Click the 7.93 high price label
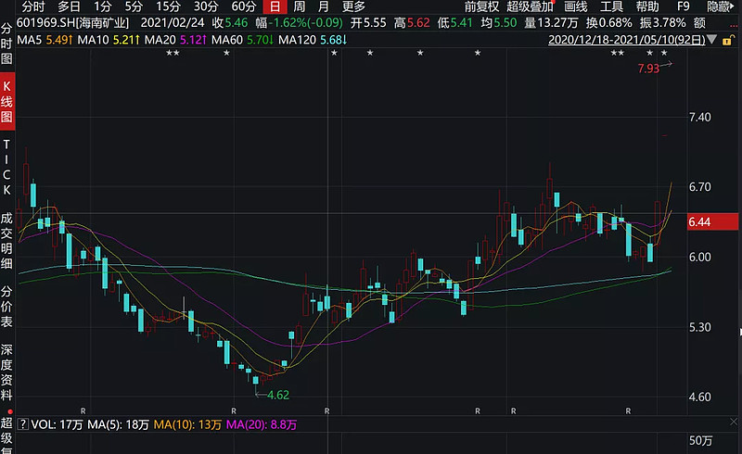Viewport: 742px width, 454px height. pyautogui.click(x=648, y=69)
